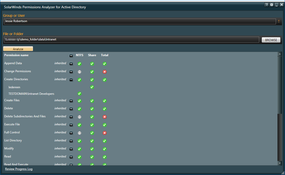Expand the Full Control permission row
This screenshot has width=285, height=175.
[x=71, y=133]
